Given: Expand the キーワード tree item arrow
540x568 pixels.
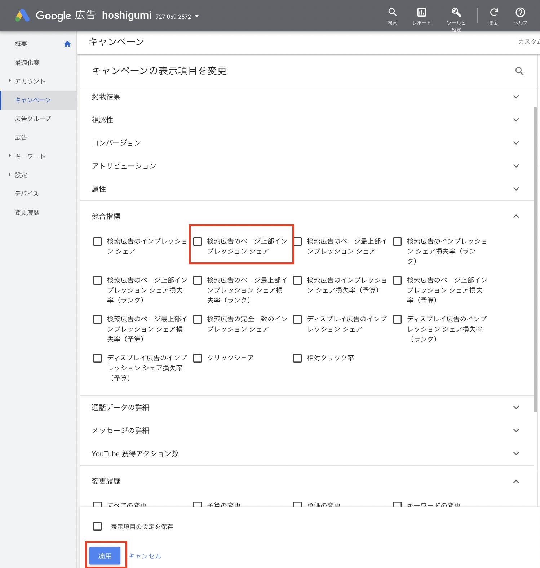Looking at the screenshot, I should tap(10, 156).
